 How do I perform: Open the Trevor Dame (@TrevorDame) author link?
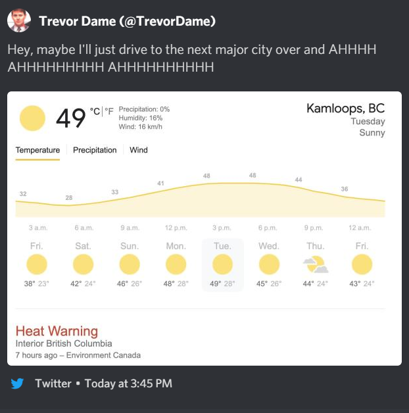tap(127, 21)
